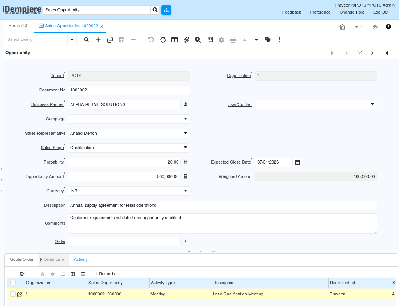Jump to last record arrow

pos(387,53)
